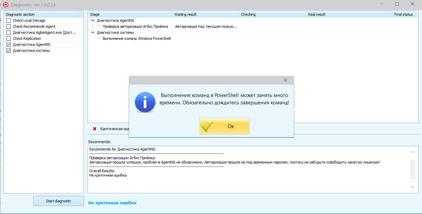Maximize the Diagnostic window
This screenshot has width=422, height=214.
(x=397, y=4)
